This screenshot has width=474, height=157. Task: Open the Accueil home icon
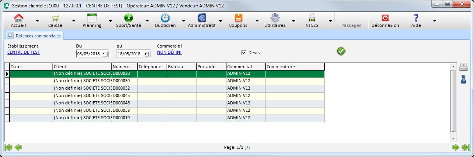tap(18, 18)
